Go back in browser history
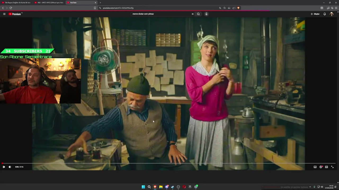The width and height of the screenshot is (339, 190). click(3, 8)
